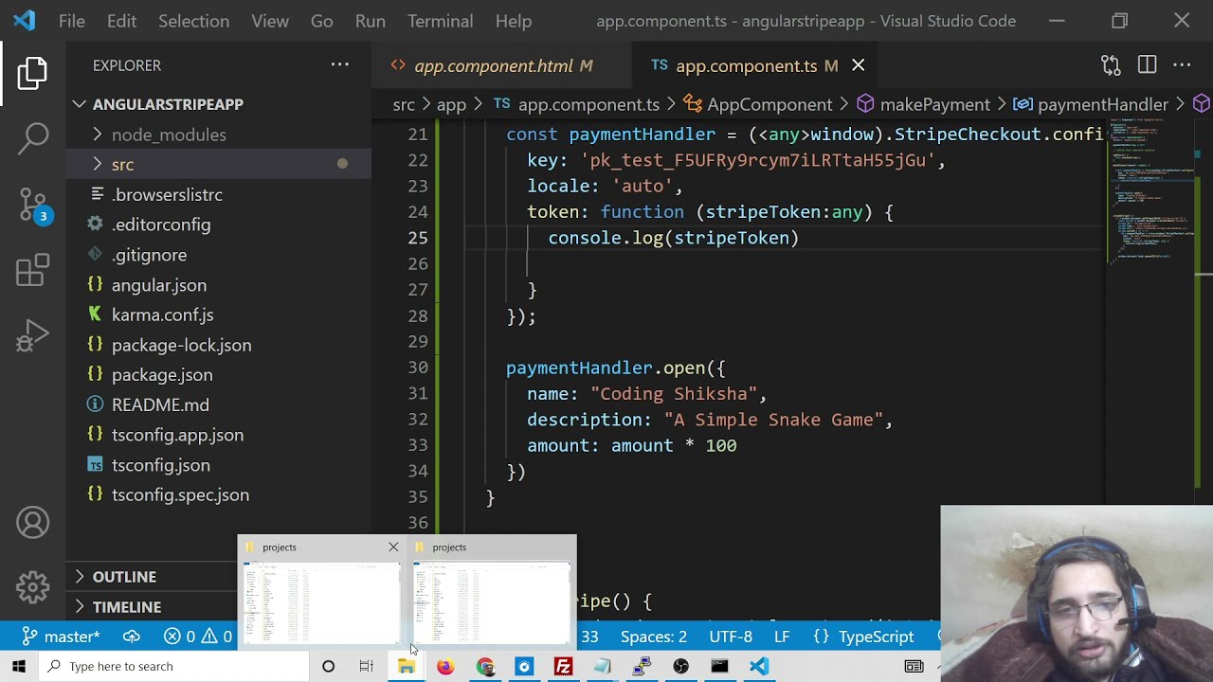Click the Synchronize Changes cloud icon
1213x682 pixels.
[x=132, y=637]
